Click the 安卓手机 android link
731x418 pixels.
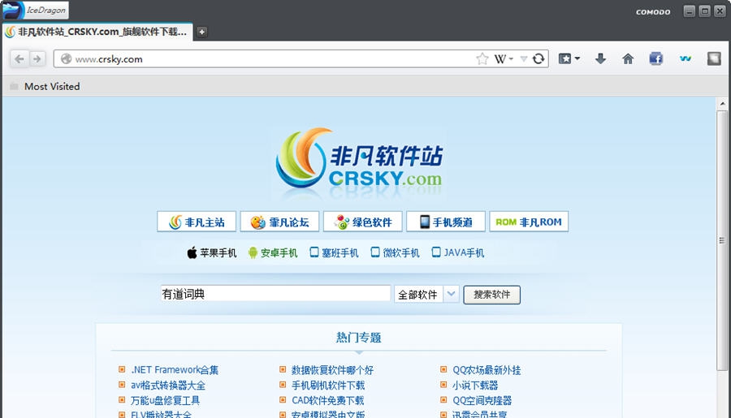coord(273,253)
